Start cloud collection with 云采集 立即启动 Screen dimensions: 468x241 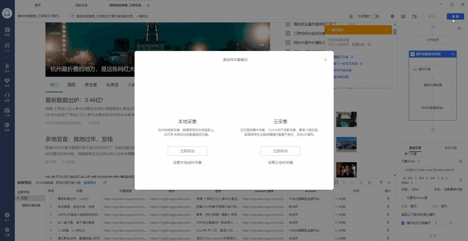click(280, 151)
